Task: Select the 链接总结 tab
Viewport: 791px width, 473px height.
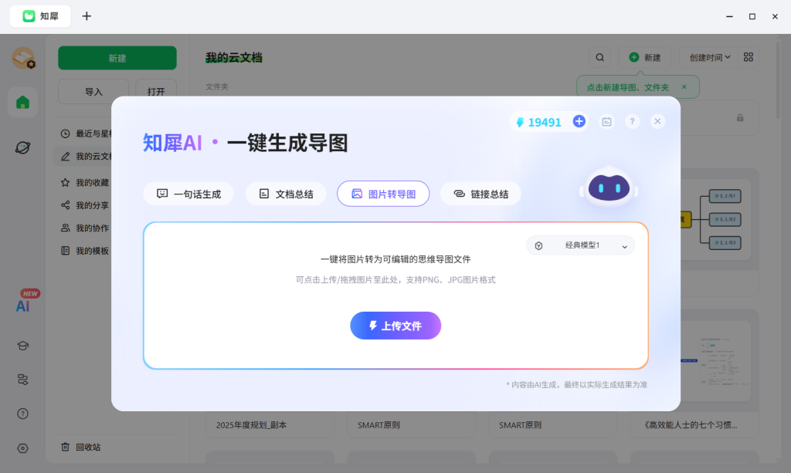Action: (480, 194)
